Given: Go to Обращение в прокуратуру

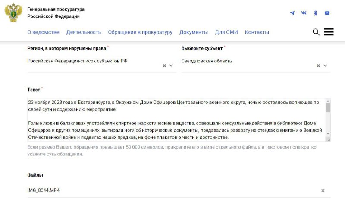Looking at the screenshot, I should point(140,32).
